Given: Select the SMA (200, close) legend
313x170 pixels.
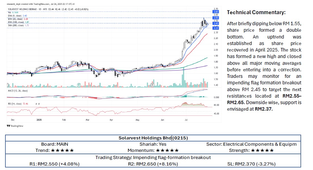Looking at the screenshot, I should click(18, 25).
